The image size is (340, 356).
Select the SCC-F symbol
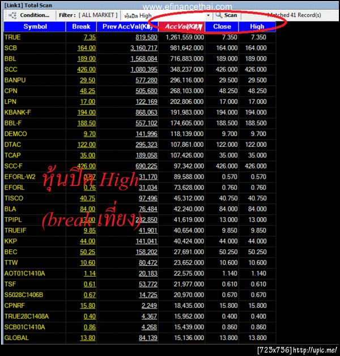[x=14, y=166]
